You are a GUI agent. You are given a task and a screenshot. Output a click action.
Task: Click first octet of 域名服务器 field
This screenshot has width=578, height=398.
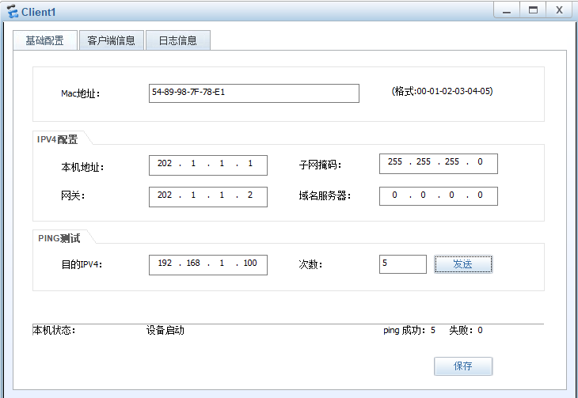(395, 195)
